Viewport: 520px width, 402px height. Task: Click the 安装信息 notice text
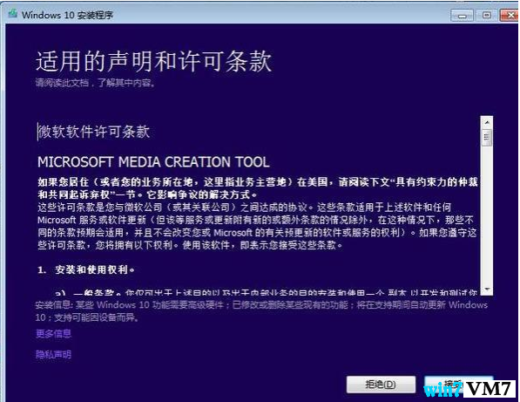tap(261, 311)
